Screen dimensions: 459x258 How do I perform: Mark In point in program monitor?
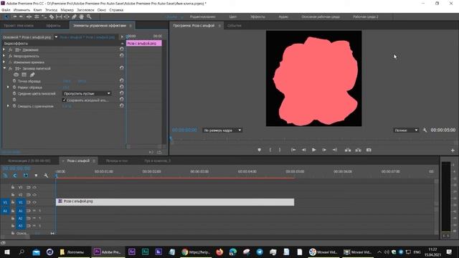point(270,150)
